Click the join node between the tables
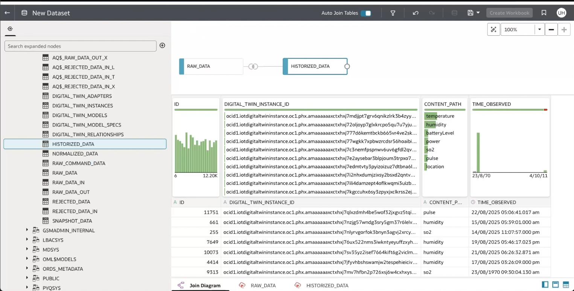Image resolution: width=574 pixels, height=291 pixels. (x=253, y=66)
